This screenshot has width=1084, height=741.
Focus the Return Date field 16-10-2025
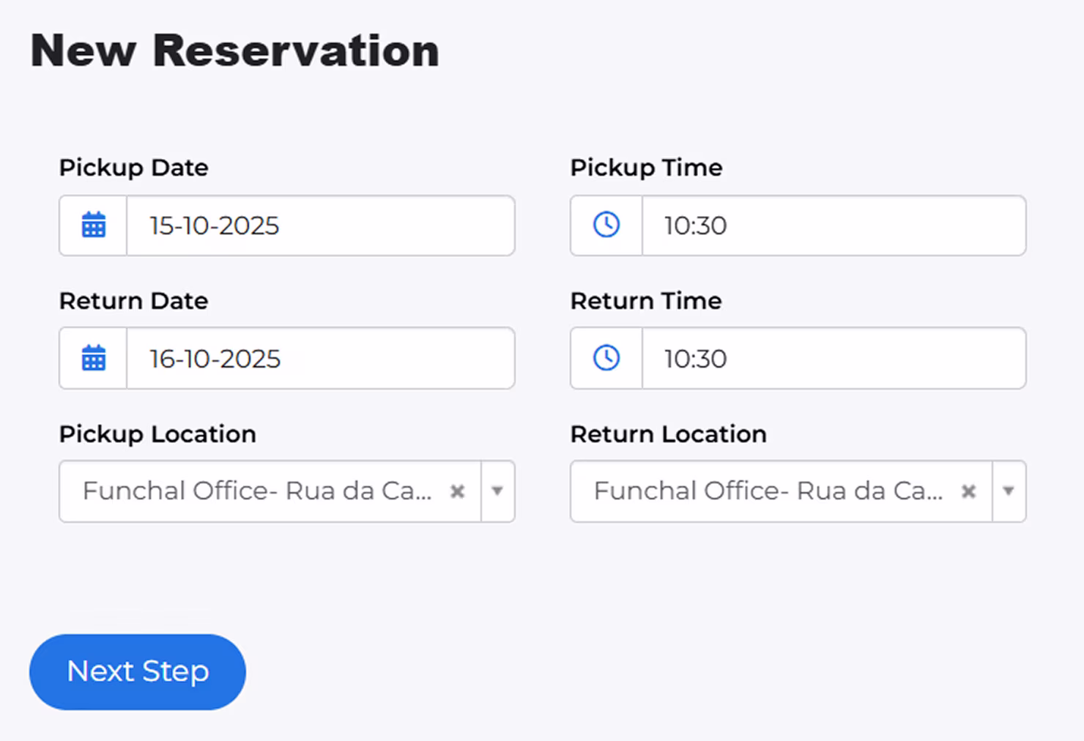click(320, 359)
